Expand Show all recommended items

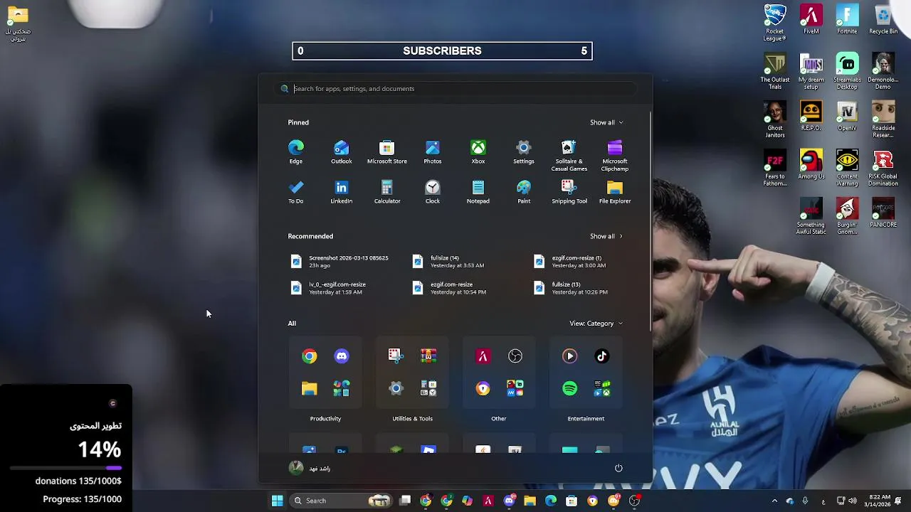tap(606, 236)
